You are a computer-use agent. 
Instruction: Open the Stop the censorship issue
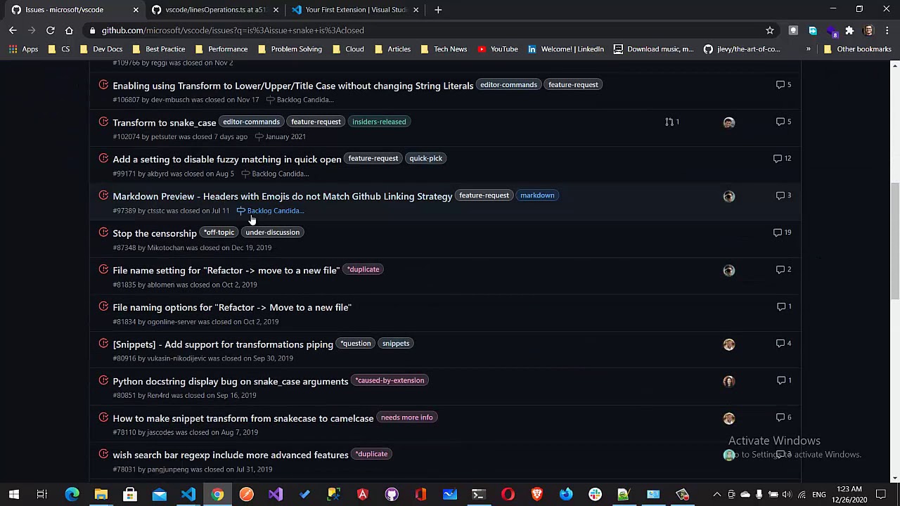click(x=155, y=233)
